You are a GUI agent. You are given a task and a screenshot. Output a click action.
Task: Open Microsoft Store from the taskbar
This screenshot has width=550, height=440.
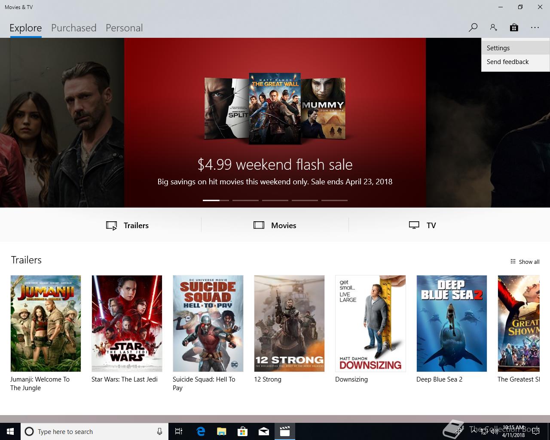click(242, 431)
